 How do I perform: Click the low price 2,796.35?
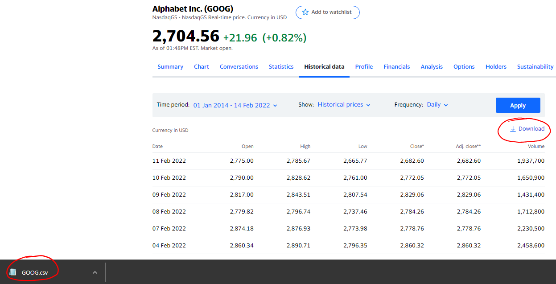tap(355, 246)
